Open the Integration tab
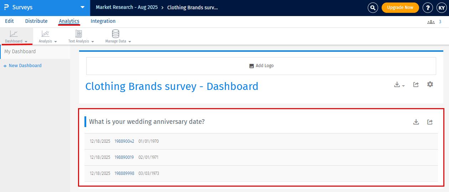The image size is (449, 192). click(x=103, y=21)
